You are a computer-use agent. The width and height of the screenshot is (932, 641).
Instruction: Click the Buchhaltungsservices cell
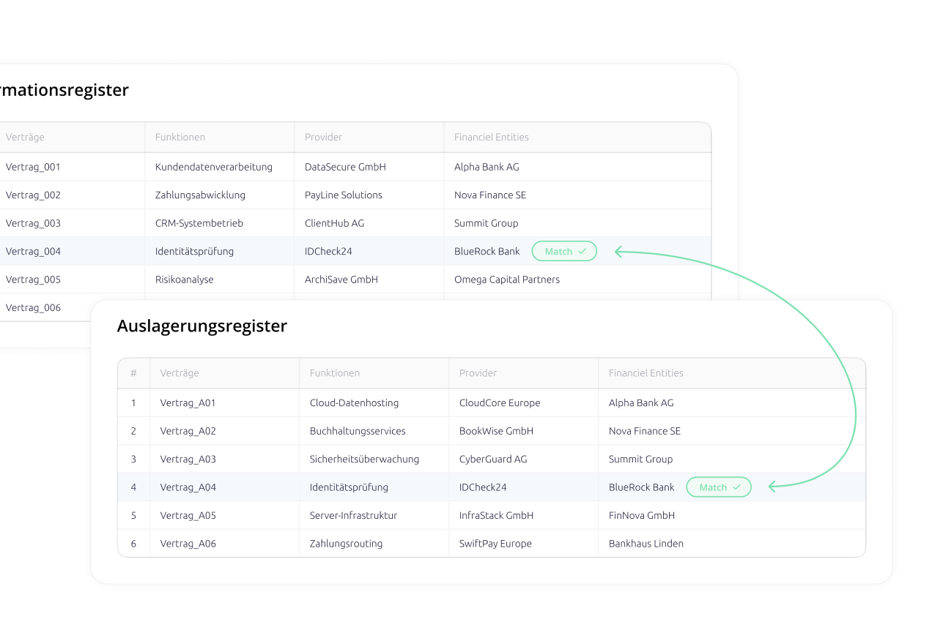[358, 431]
